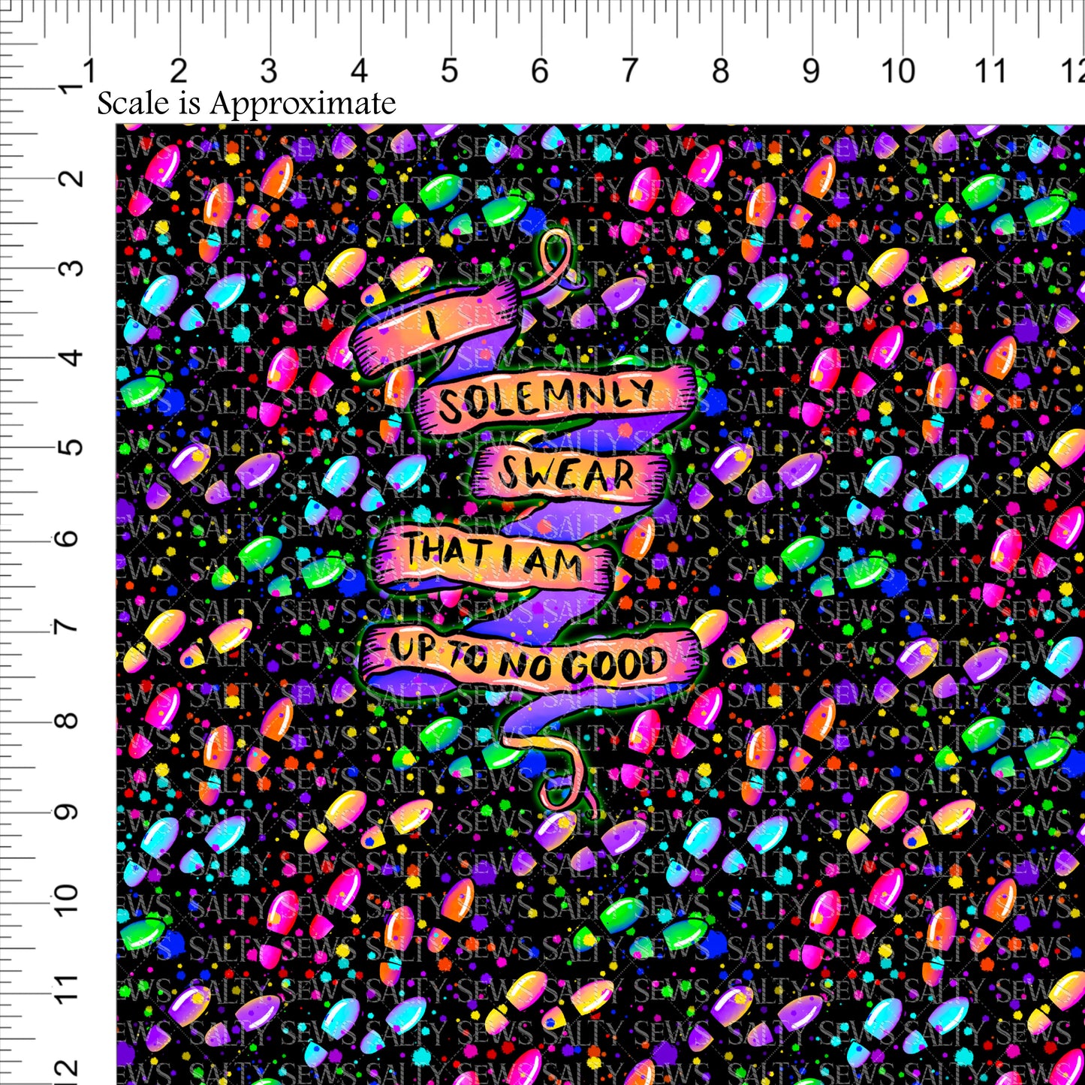Select the "SOLEMNLY" banner text

tap(547, 399)
